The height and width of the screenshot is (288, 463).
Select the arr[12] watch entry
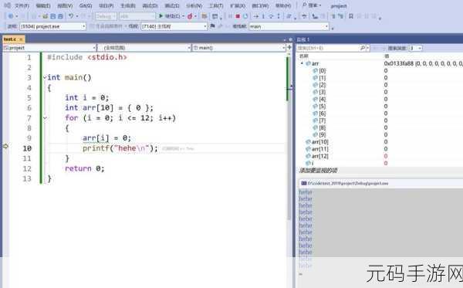(x=320, y=156)
